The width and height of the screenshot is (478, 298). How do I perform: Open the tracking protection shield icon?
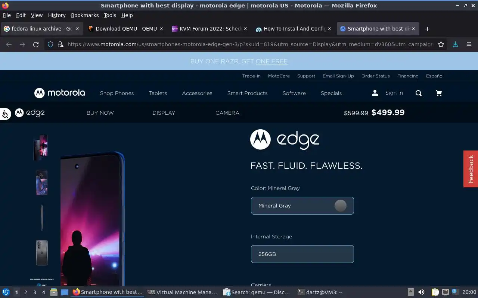[50, 44]
